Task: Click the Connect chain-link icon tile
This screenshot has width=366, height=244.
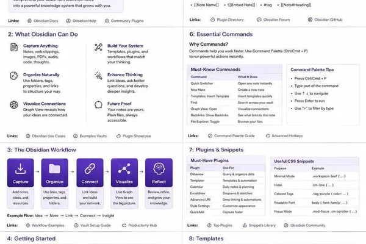Action: tap(90, 173)
